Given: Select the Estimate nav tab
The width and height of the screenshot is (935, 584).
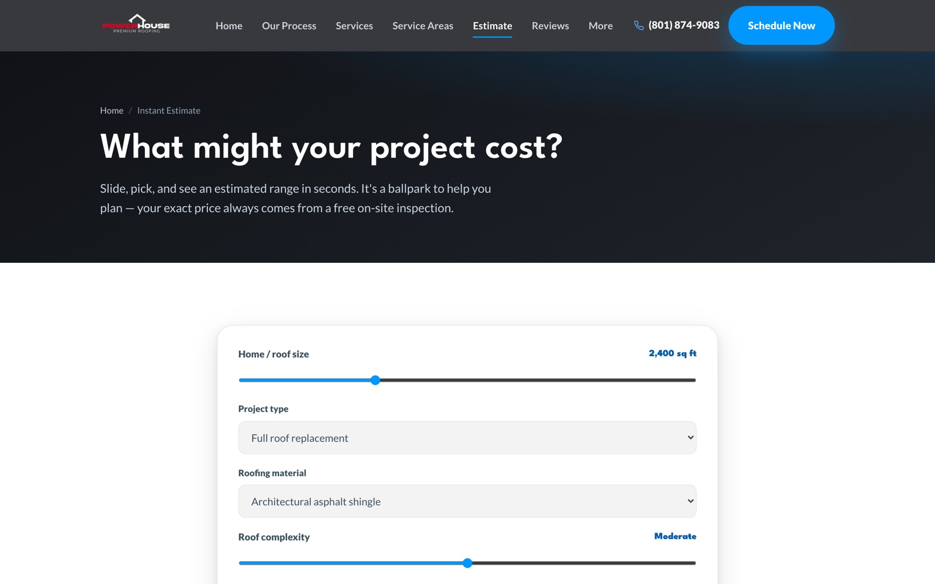Looking at the screenshot, I should point(493,26).
